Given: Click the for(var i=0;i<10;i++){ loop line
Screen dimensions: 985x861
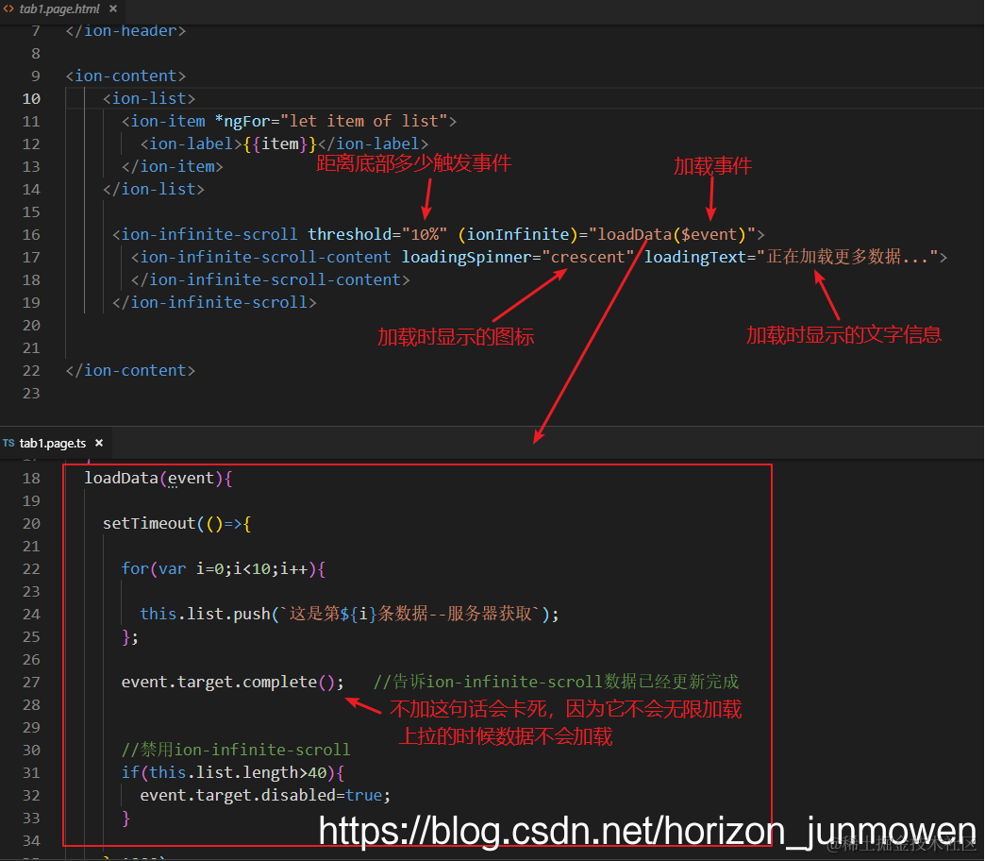Looking at the screenshot, I should pos(224,568).
